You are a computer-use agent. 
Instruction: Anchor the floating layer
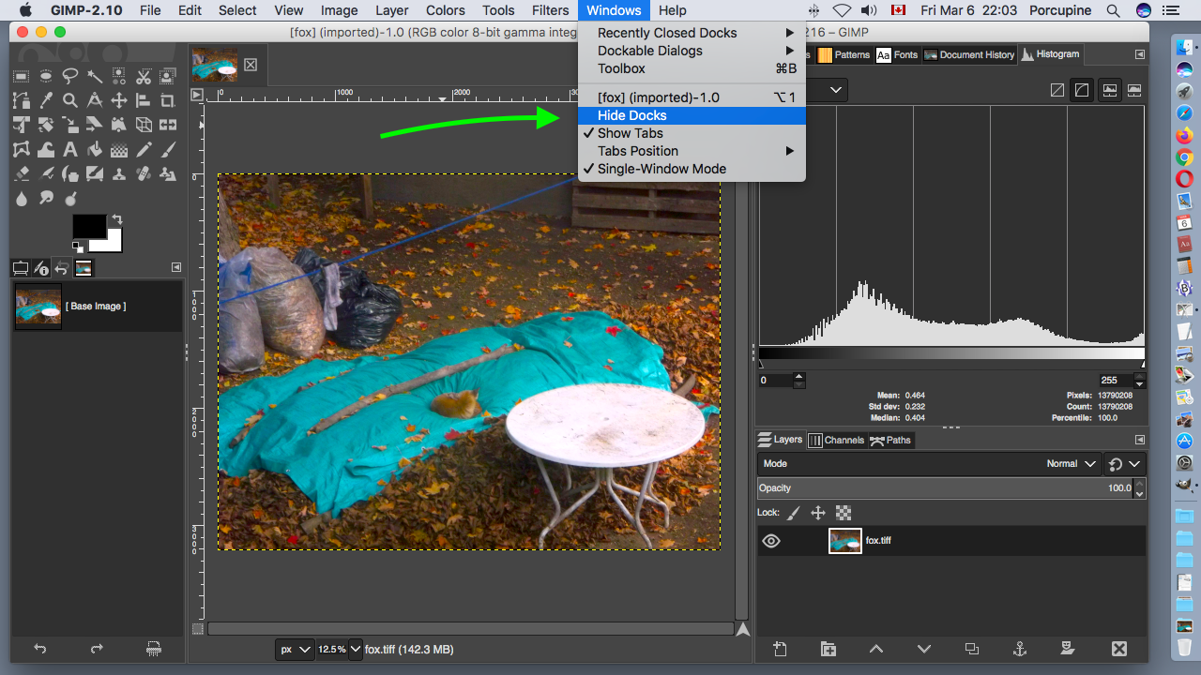1019,649
